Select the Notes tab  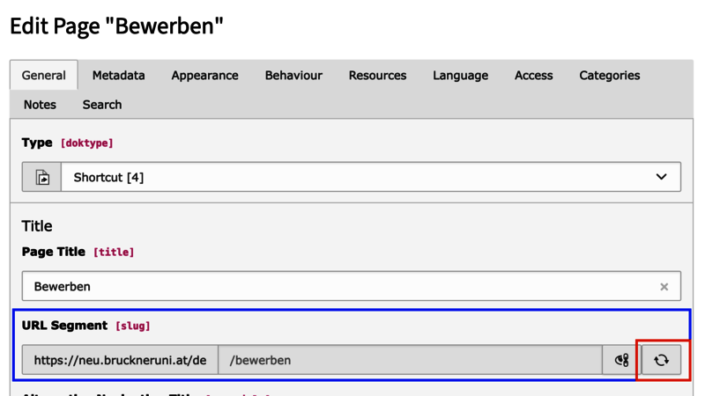pos(40,105)
